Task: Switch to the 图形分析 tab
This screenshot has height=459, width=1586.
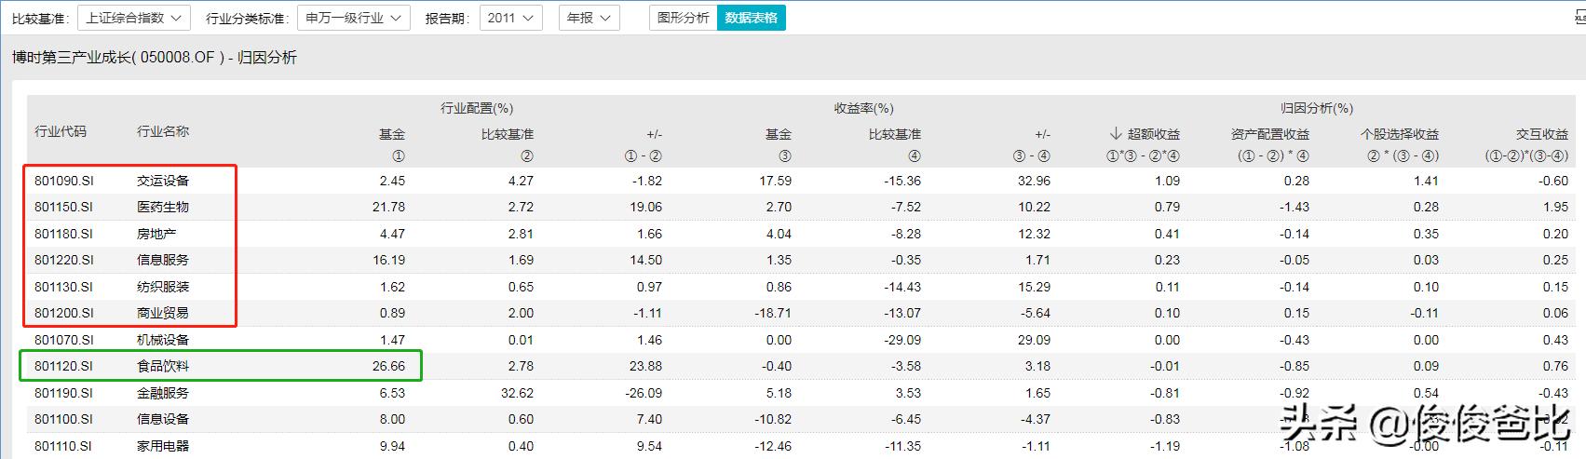Action: tap(683, 18)
